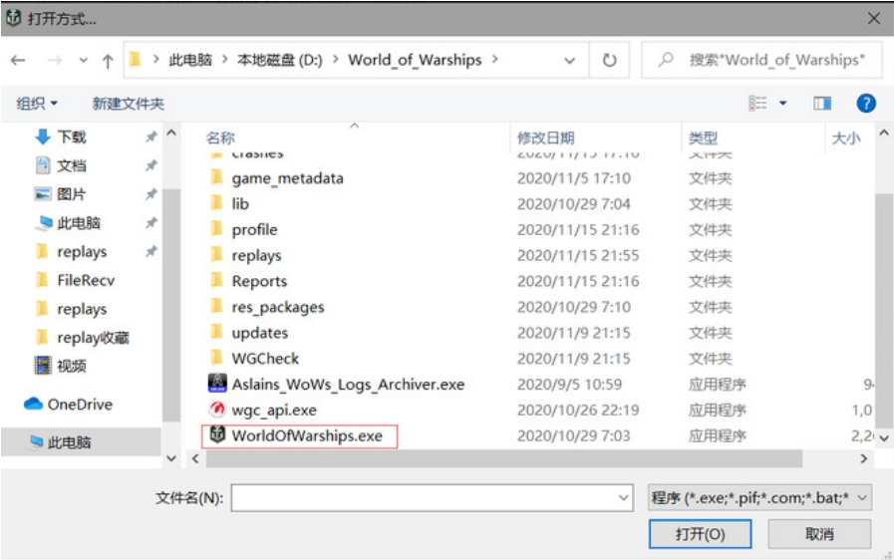Toggle the preview pane
Viewport: 894px width, 560px height.
click(x=821, y=104)
